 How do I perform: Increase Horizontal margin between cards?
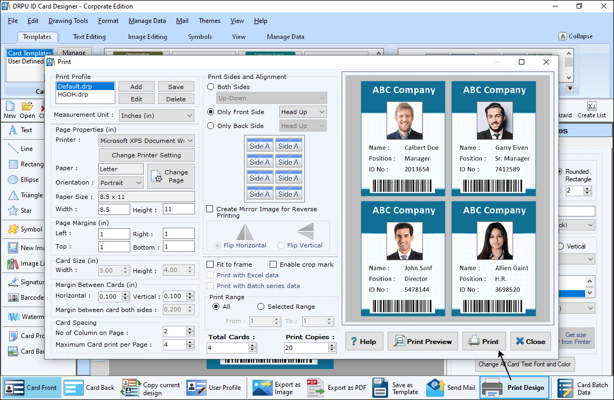click(x=125, y=294)
